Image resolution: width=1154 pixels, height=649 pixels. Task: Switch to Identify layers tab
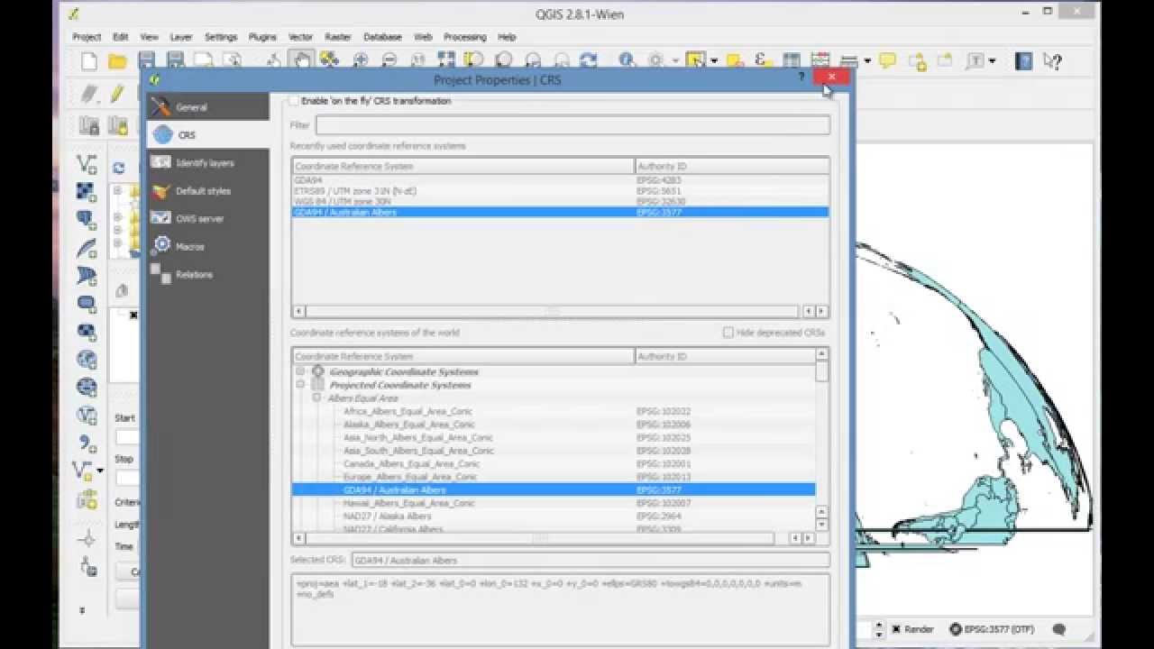point(208,163)
